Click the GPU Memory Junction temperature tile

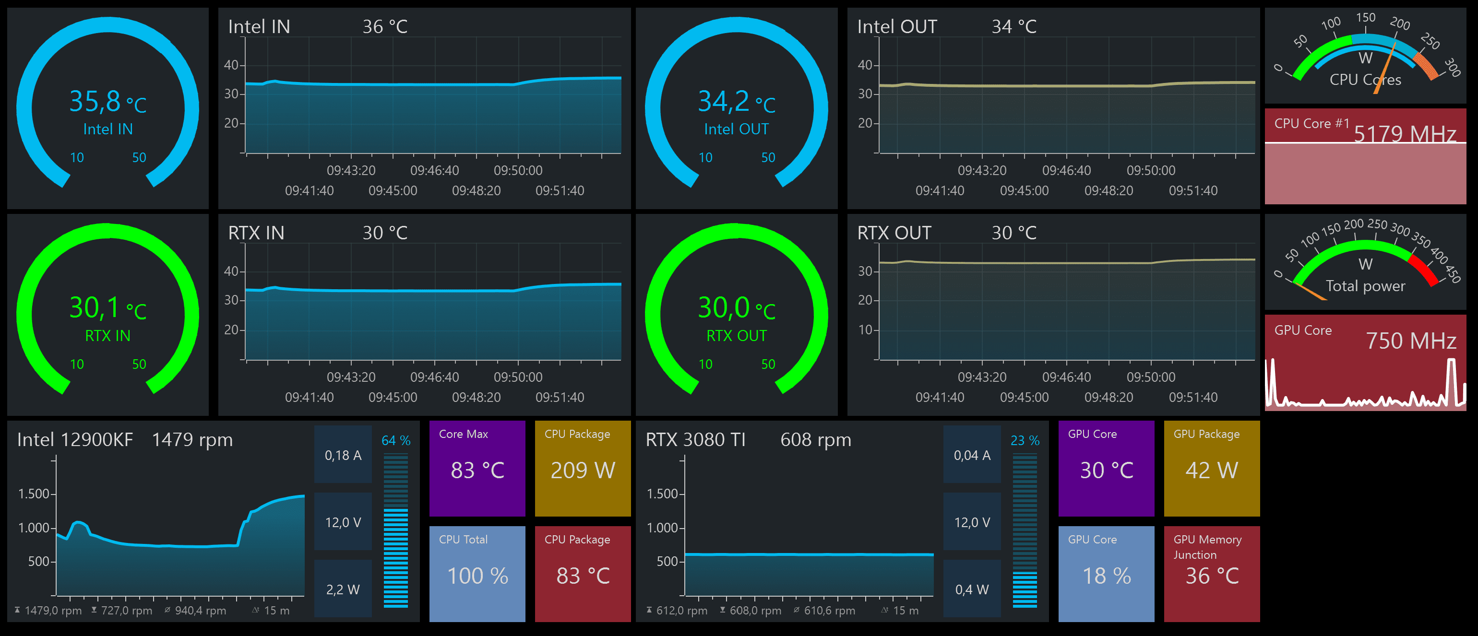(x=1211, y=574)
